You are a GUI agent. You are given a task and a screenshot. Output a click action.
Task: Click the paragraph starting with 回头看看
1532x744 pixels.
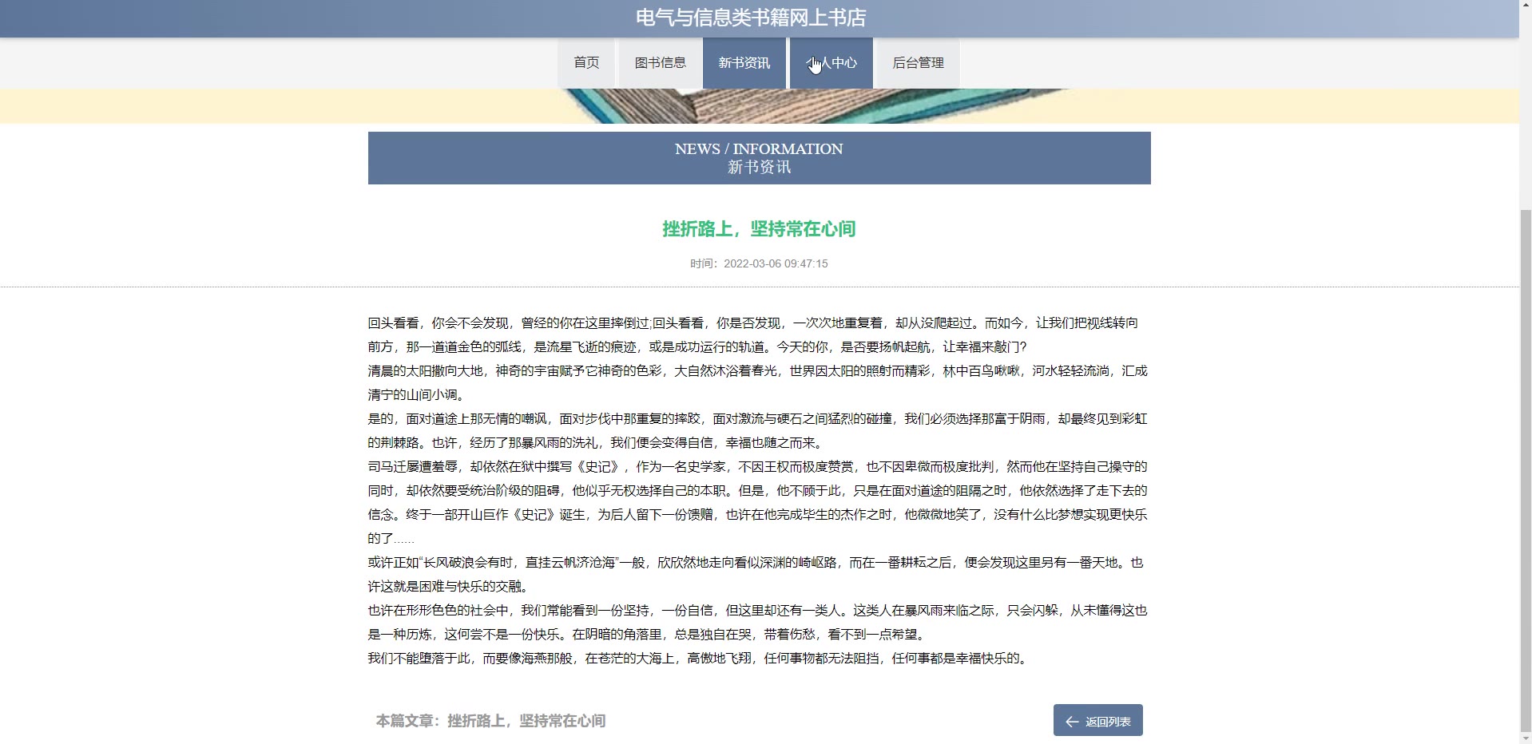pyautogui.click(x=753, y=334)
